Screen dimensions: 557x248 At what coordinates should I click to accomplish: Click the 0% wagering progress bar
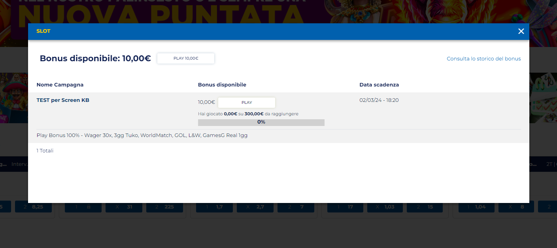click(x=261, y=122)
